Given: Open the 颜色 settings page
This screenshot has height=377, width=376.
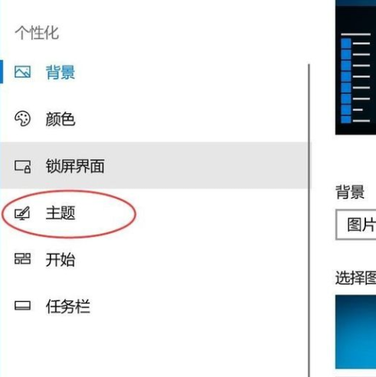Looking at the screenshot, I should point(153,119).
